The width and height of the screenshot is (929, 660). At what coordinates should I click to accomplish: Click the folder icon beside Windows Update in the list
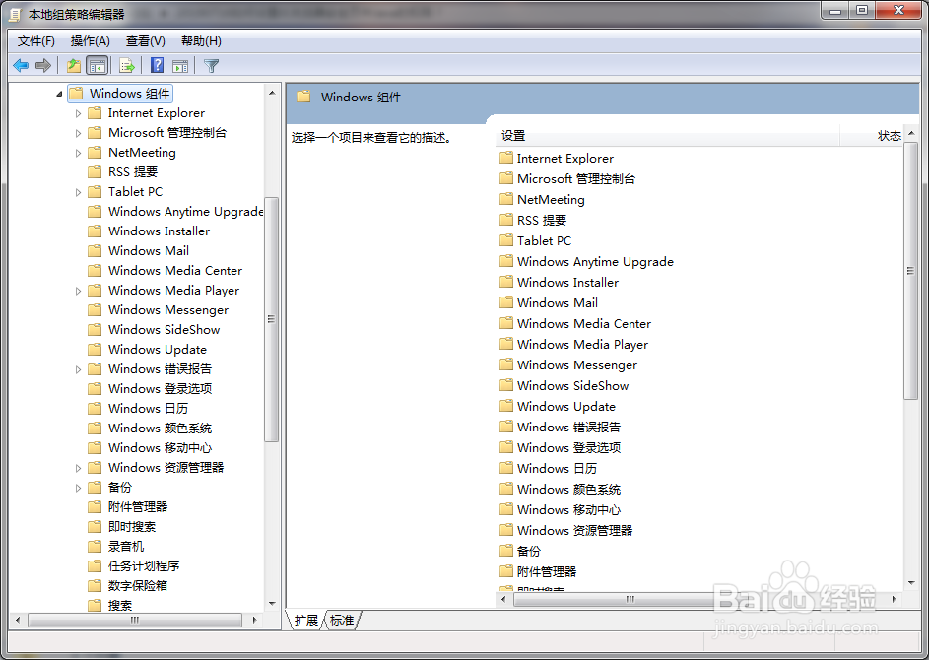pyautogui.click(x=506, y=406)
